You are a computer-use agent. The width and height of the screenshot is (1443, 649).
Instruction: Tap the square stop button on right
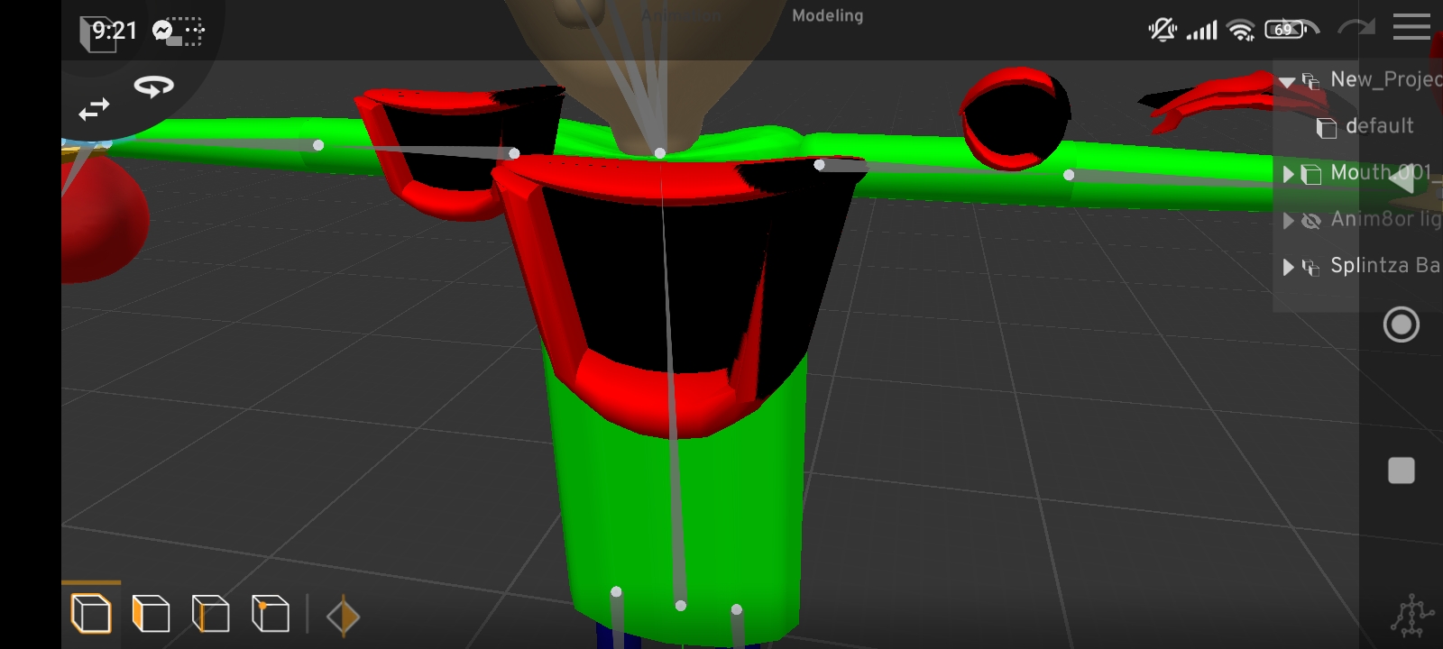click(1401, 471)
